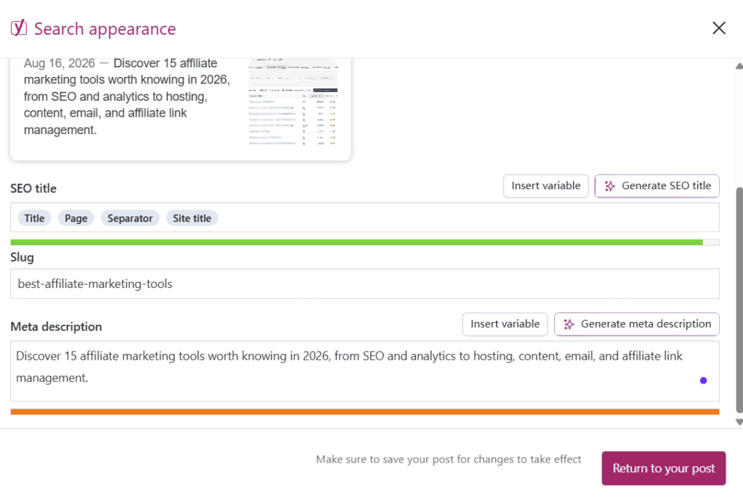743x501 pixels.
Task: Click the Yoast logo icon in header
Action: [x=18, y=28]
